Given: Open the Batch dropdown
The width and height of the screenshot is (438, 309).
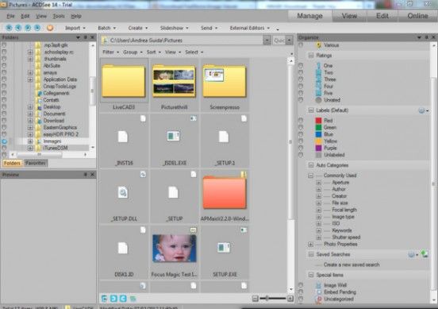Looking at the screenshot, I should [x=106, y=28].
